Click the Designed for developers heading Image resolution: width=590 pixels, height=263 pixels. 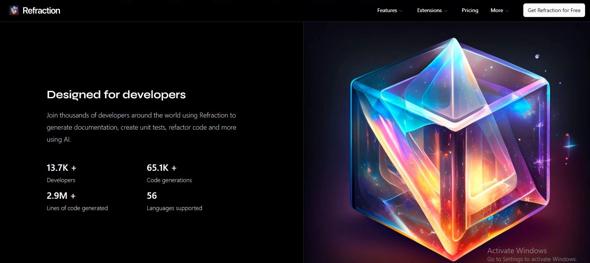click(116, 94)
